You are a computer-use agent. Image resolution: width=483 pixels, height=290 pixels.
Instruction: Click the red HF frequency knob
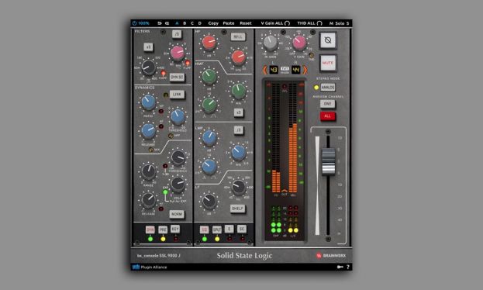point(239,57)
